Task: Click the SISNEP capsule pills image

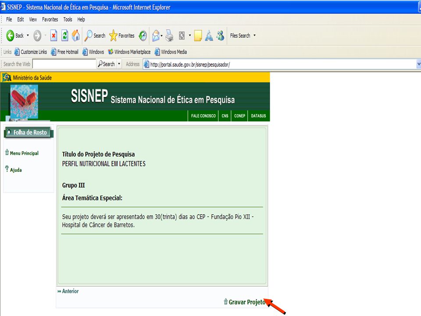Action: tap(24, 101)
